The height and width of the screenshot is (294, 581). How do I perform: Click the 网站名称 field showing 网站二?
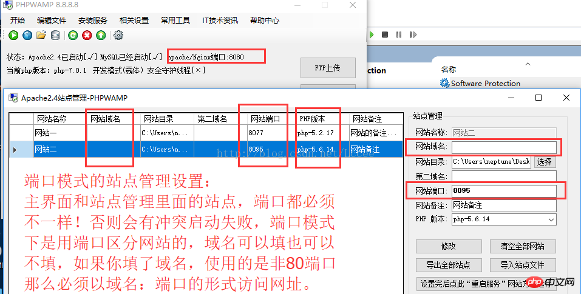point(504,133)
